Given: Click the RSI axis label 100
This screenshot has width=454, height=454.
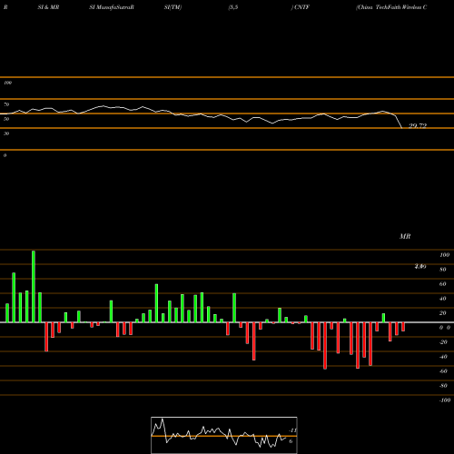Looking at the screenshot, I should tap(7, 83).
